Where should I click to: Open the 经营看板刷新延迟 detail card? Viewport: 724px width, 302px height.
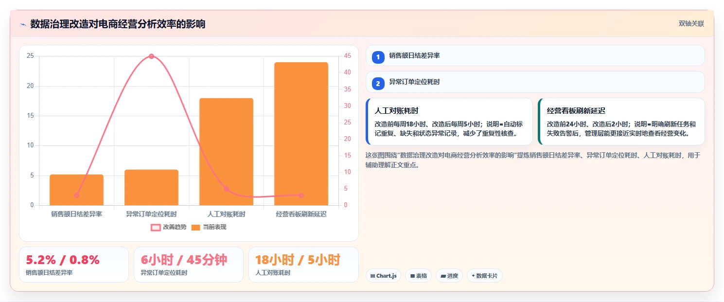pos(621,122)
